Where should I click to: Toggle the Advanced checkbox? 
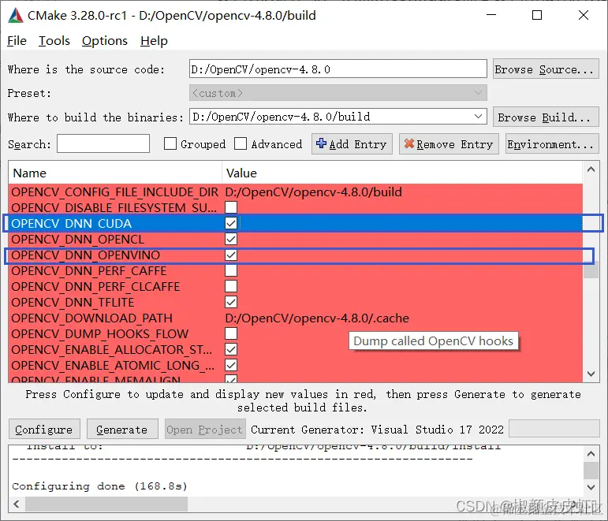(x=241, y=143)
